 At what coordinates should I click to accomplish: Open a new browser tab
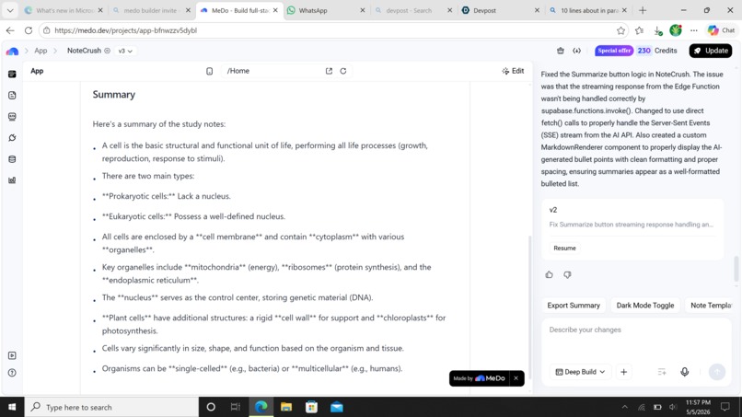(643, 10)
